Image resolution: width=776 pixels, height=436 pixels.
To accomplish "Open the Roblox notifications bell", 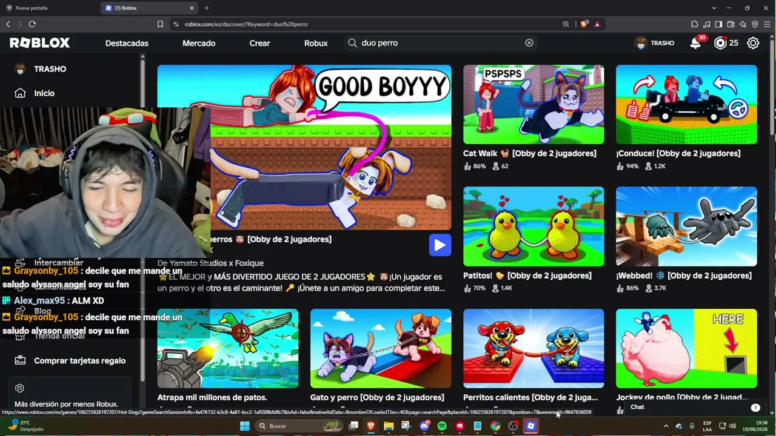I will point(695,43).
